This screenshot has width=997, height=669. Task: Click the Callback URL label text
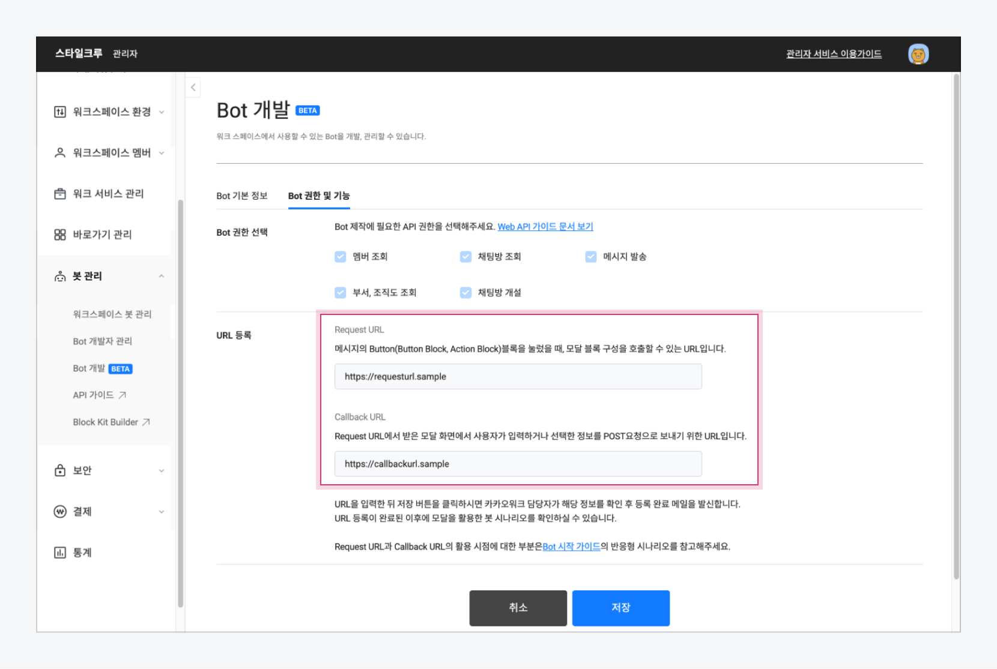tap(360, 417)
